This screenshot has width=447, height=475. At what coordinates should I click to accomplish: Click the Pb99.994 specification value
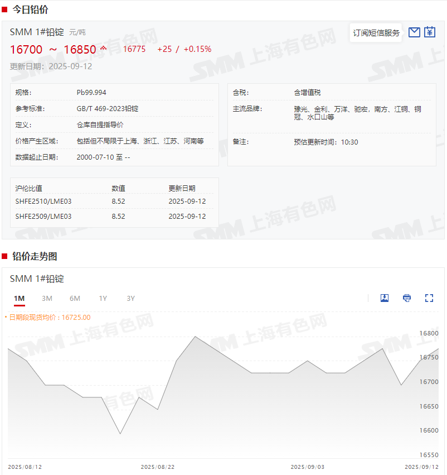[91, 93]
